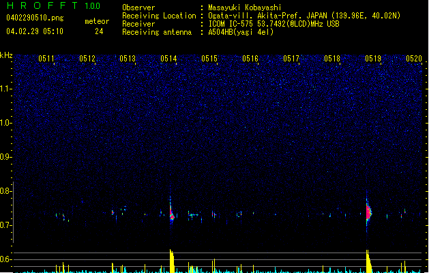Click the 0.9 kHz frequency tick

coord(5,157)
